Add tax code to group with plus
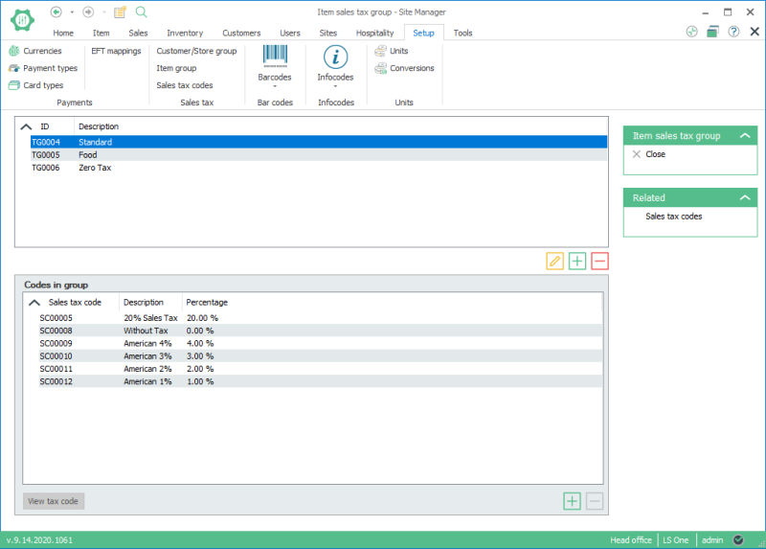 click(x=572, y=500)
